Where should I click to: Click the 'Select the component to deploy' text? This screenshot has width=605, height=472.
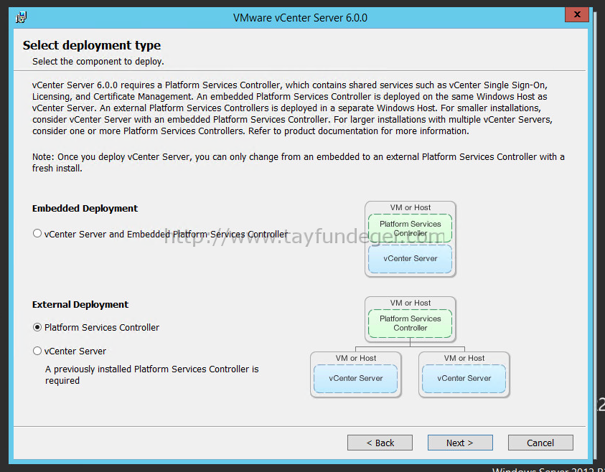(x=98, y=61)
